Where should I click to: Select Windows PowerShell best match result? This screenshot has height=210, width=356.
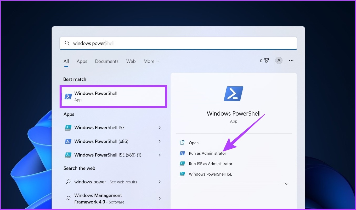[x=113, y=96]
